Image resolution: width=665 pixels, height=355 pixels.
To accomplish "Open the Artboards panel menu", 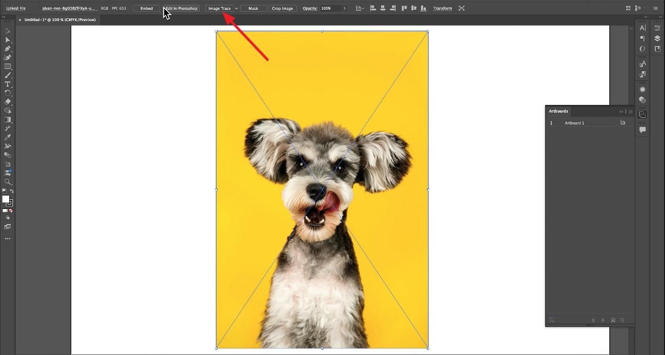I will [x=630, y=111].
